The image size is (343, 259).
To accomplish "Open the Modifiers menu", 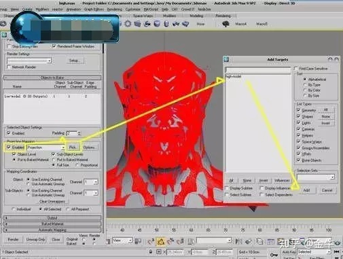I will tap(42, 10).
